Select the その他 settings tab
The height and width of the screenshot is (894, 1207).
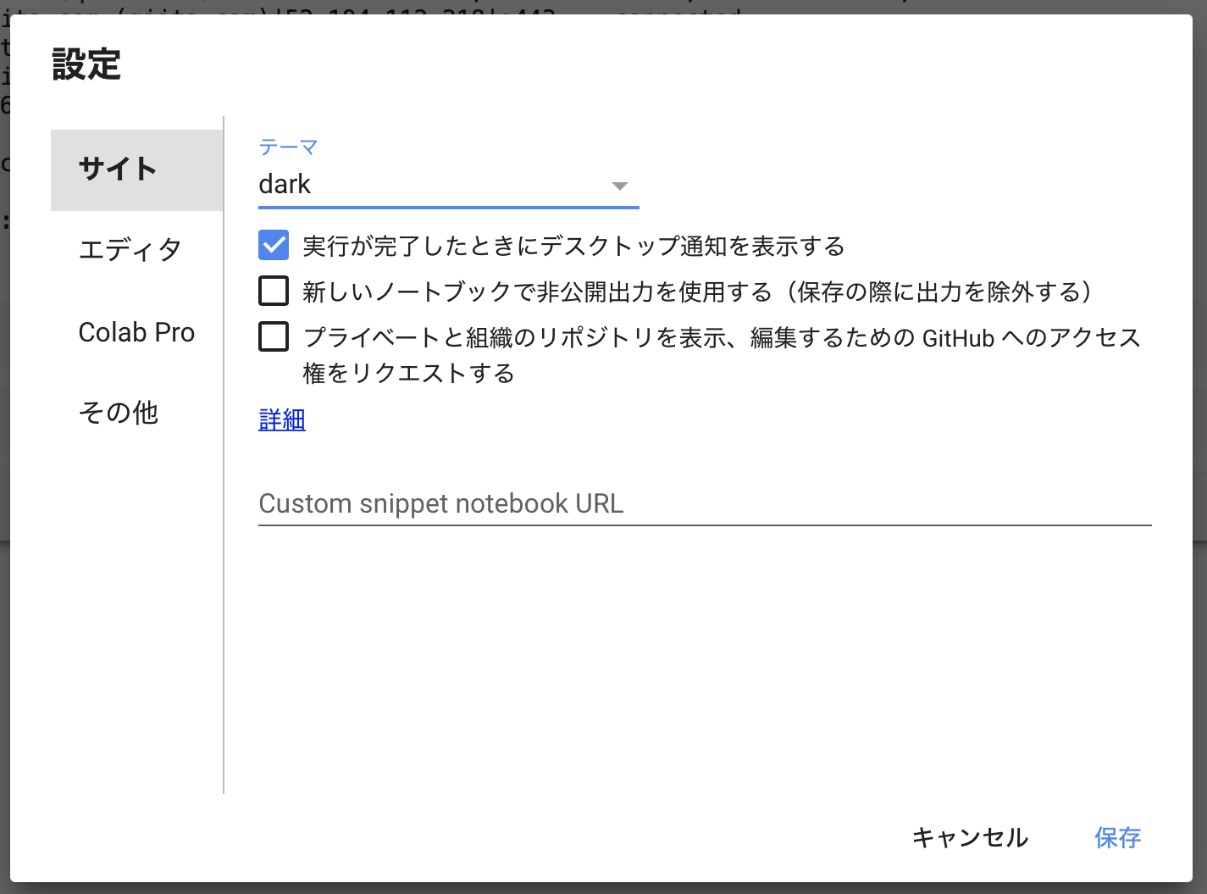[x=119, y=413]
